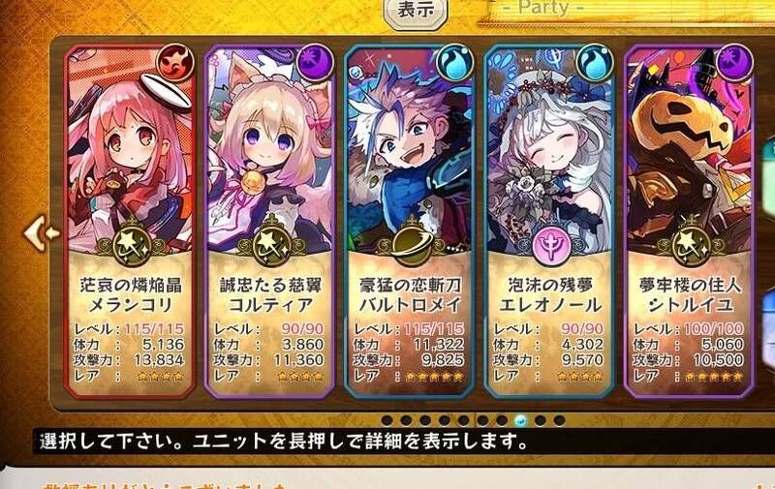This screenshot has width=775, height=489.
Task: Open the 表示 display button
Action: coord(416,11)
